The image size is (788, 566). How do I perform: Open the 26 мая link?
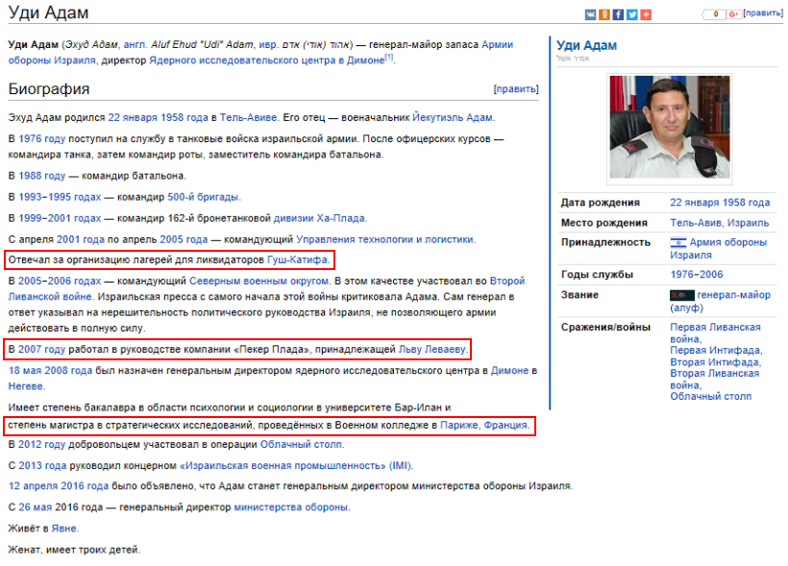click(36, 507)
